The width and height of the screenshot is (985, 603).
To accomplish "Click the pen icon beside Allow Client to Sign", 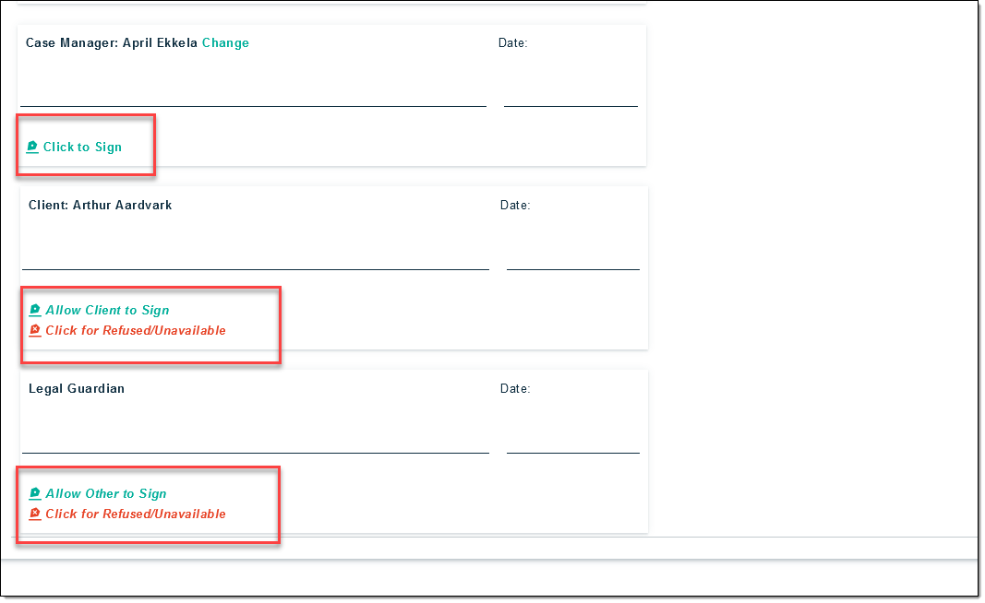I will 35,310.
